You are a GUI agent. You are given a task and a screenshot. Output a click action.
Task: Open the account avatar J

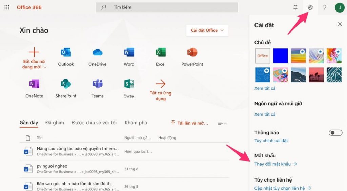[x=340, y=8]
